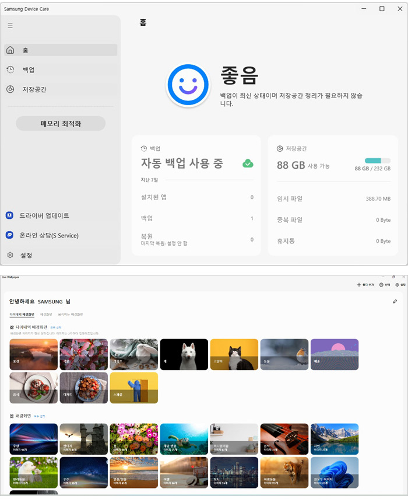This screenshot has width=408, height=499.
Task: Select the yellow special wallpaper with blue figure
Action: click(134, 388)
